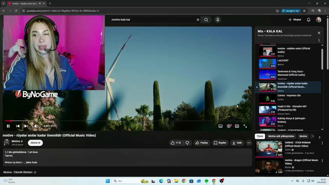This screenshot has height=185, width=329.
Task: Reload the current page
Action: click(x=16, y=11)
